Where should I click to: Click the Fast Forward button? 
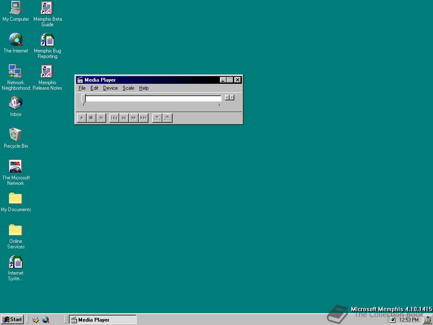(x=133, y=118)
